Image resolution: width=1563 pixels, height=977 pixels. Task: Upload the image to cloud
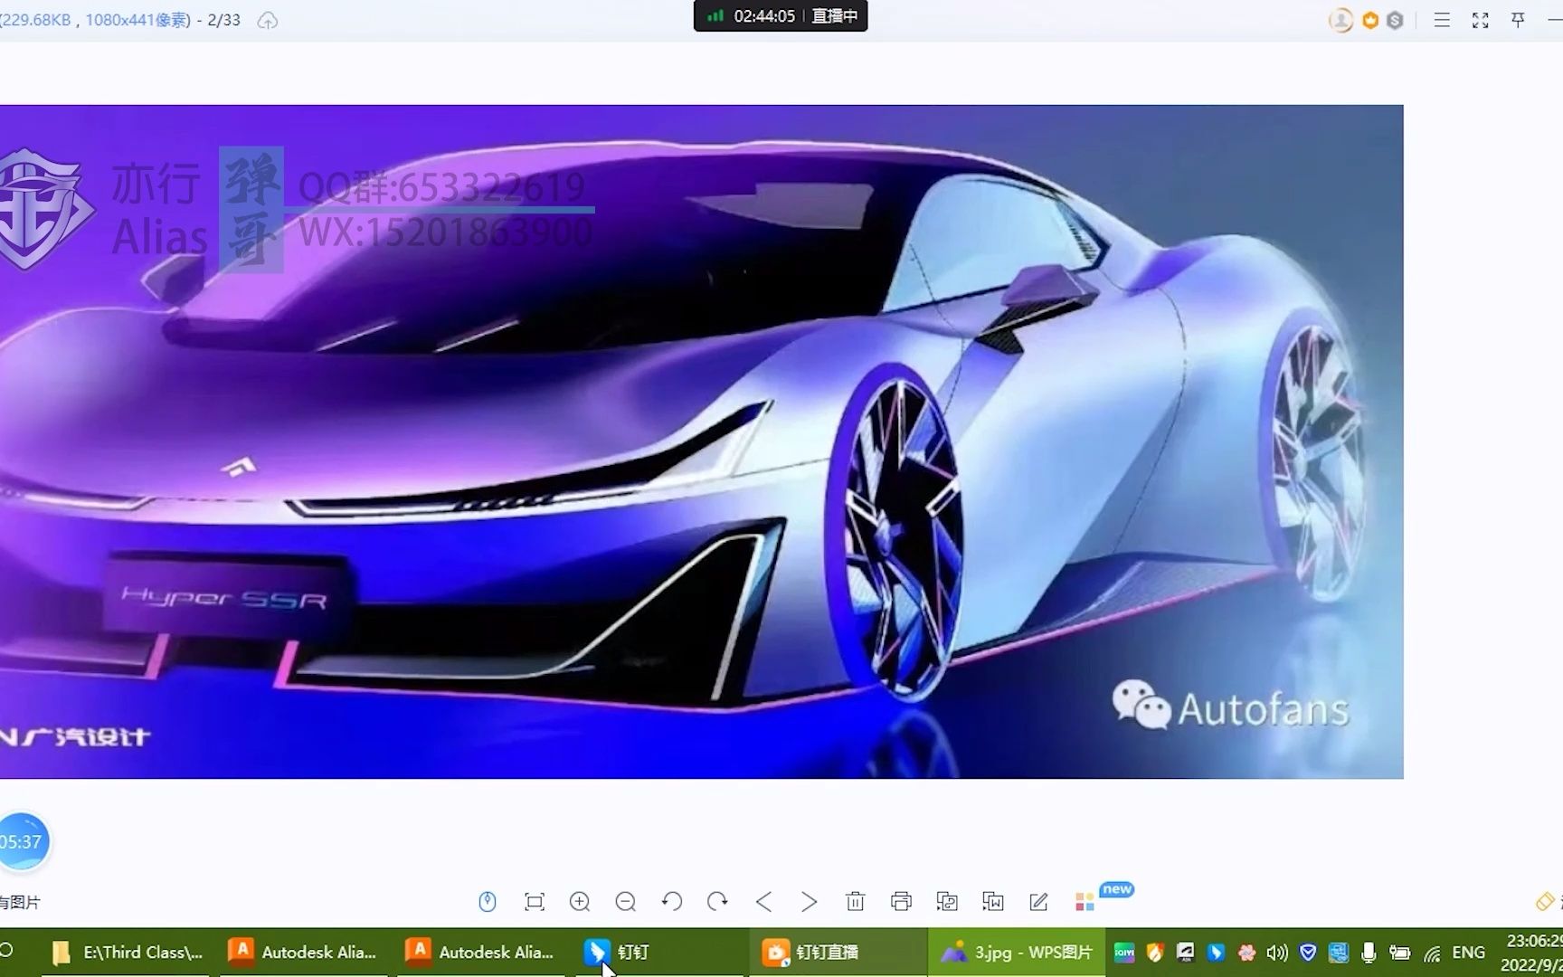click(267, 19)
